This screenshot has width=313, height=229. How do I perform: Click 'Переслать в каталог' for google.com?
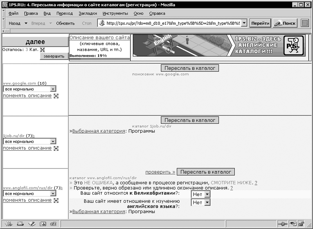click(190, 68)
